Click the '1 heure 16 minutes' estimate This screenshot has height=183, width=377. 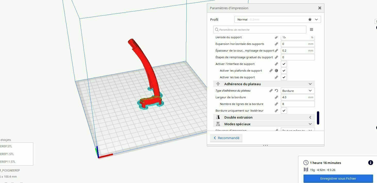click(325, 163)
